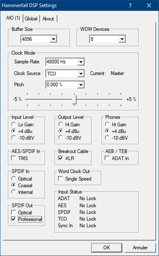Click the Annuler button
Viewport: 159px width, 256px height.
click(x=140, y=248)
